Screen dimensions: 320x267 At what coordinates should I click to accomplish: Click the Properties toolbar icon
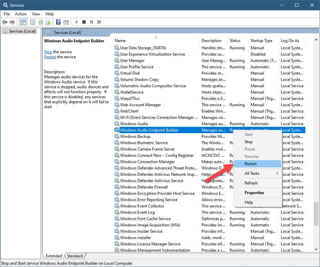pyautogui.click(x=33, y=22)
